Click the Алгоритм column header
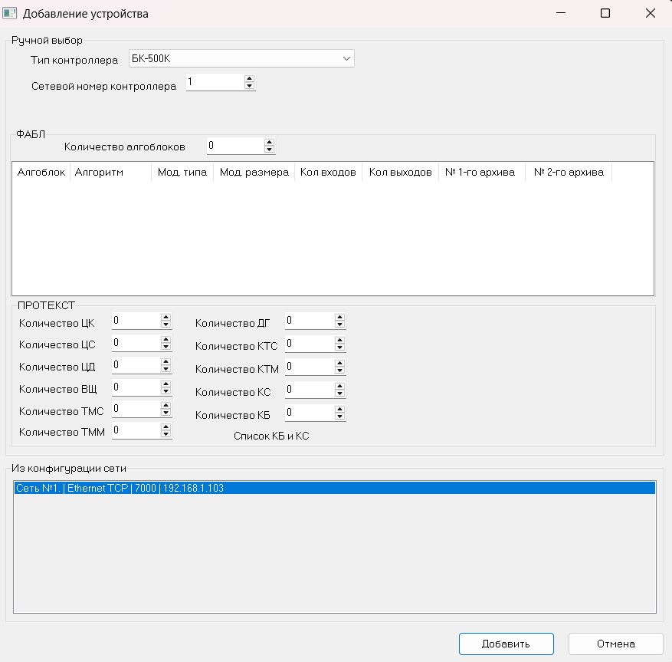 coord(102,173)
